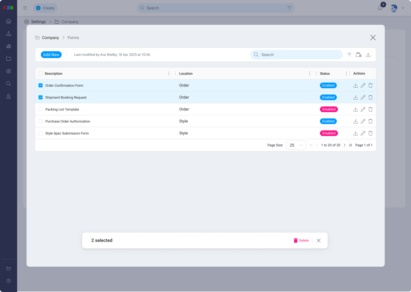The image size is (411, 292).
Task: Edit the Purchase Order Authorization form
Action: tap(363, 121)
